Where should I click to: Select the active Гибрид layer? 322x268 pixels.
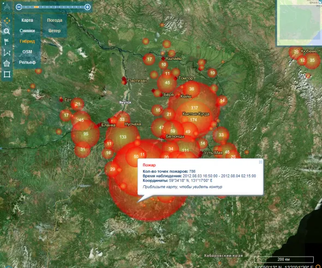click(x=27, y=41)
